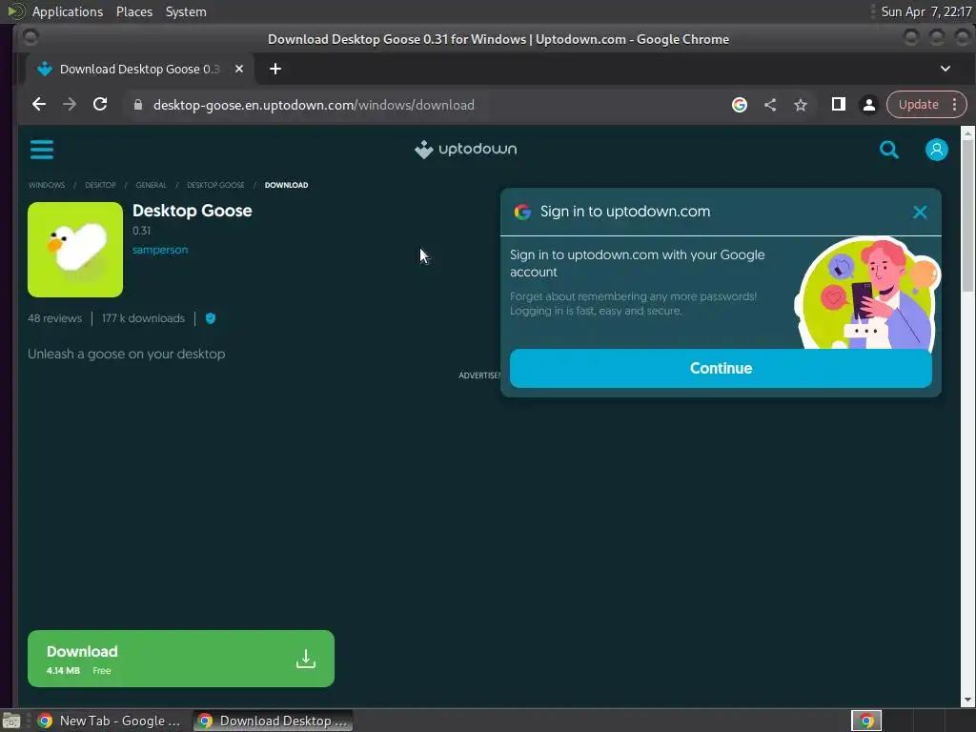
Task: Open the Chrome profile avatar icon
Action: [x=869, y=105]
